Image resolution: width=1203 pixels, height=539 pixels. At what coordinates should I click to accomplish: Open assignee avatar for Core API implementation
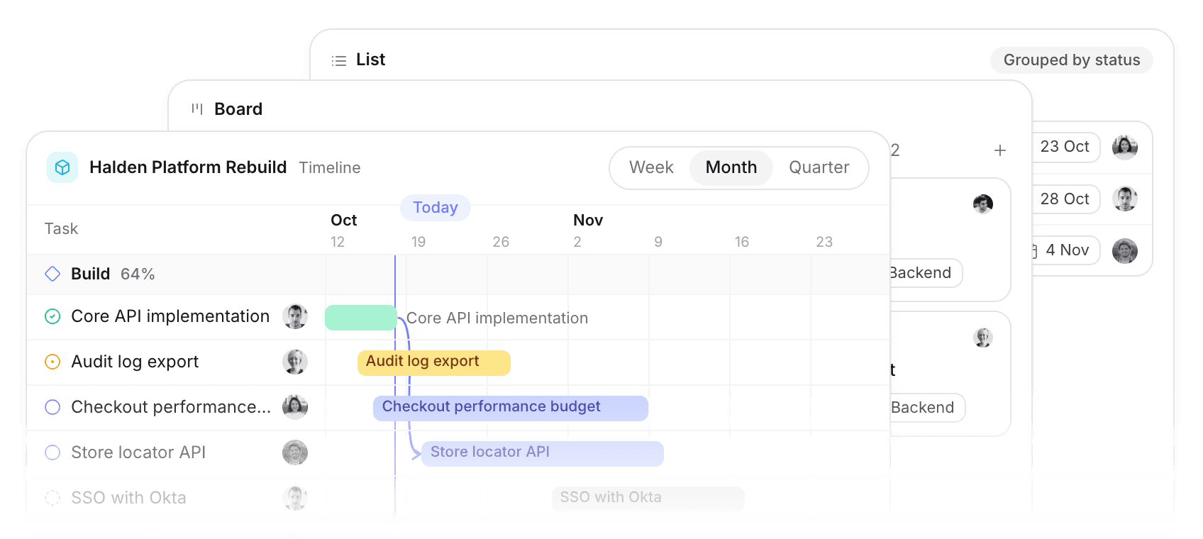click(295, 316)
